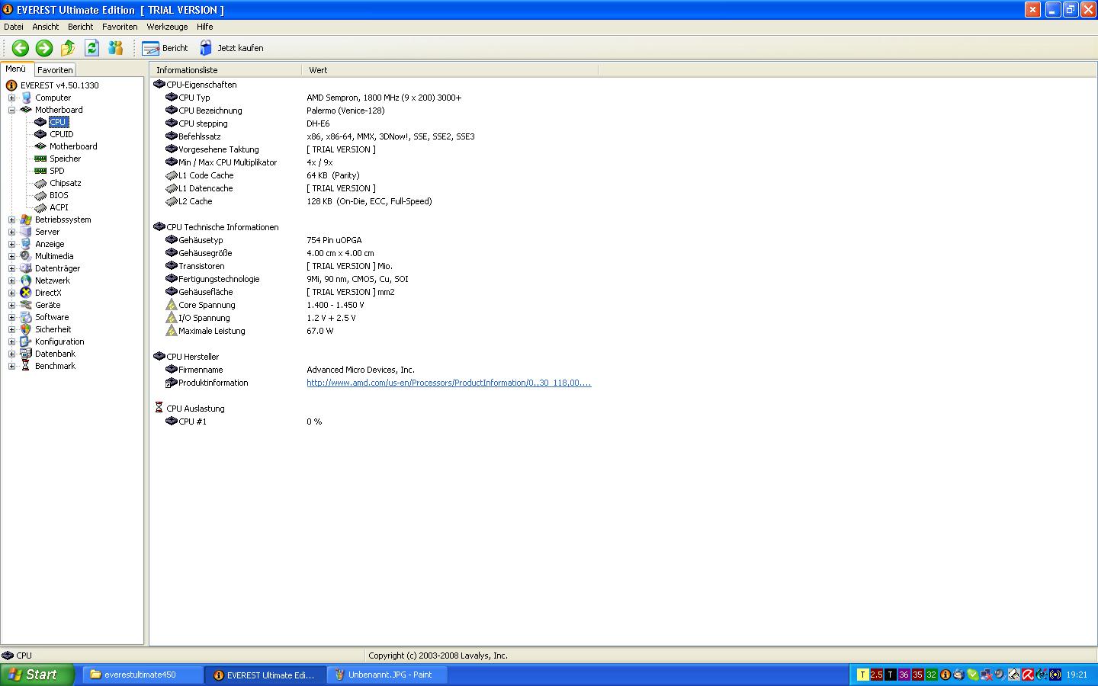Click the CPU Auslastung hourglass icon
1098x686 pixels.
[159, 409]
